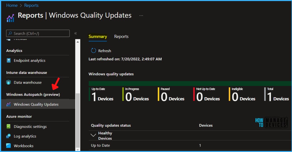Screen dimensions: 292x152
Task: Click the Windows Quality Updates chart icon
Action: (9, 104)
